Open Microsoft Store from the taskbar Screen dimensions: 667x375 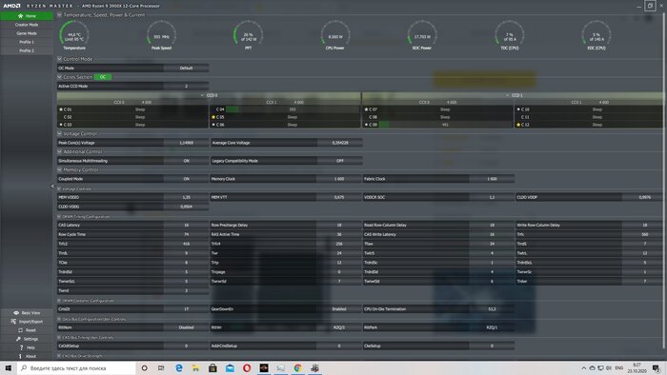(x=212, y=368)
